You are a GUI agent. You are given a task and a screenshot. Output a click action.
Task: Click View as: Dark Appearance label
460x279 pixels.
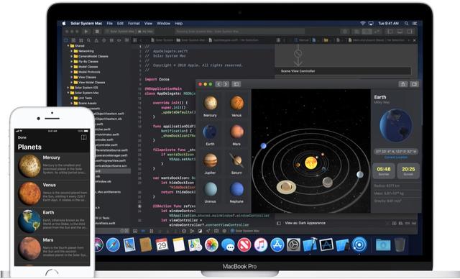(x=305, y=223)
